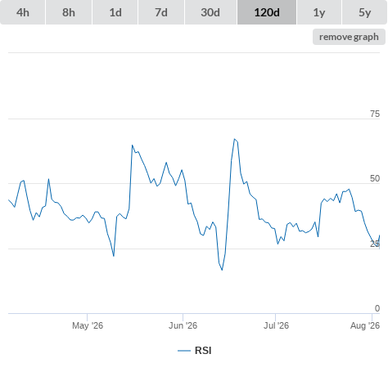Click the 75 level axis label

coord(375,114)
